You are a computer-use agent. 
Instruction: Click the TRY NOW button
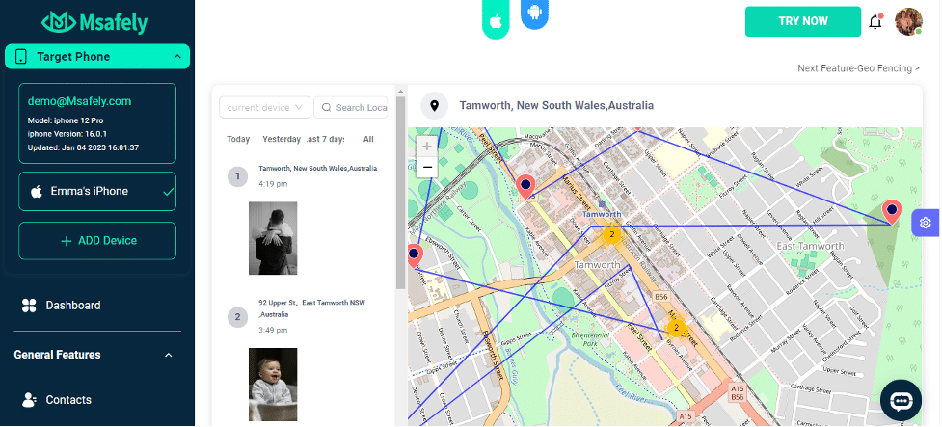pyautogui.click(x=802, y=21)
